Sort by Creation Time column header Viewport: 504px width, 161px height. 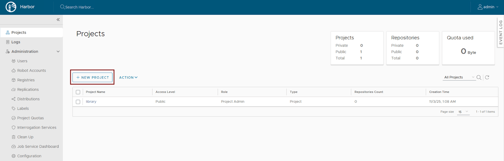pyautogui.click(x=439, y=92)
